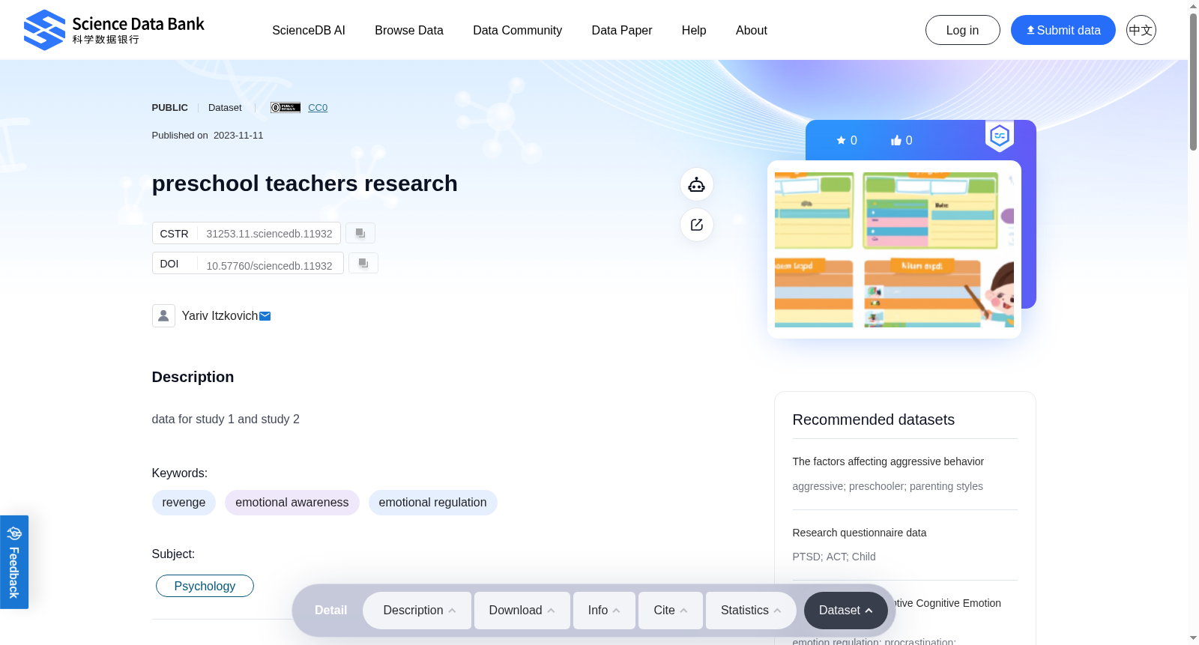Image resolution: width=1199 pixels, height=645 pixels.
Task: Click the author avatar icon
Action: click(163, 315)
